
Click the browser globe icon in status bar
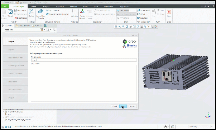[x=6, y=127]
